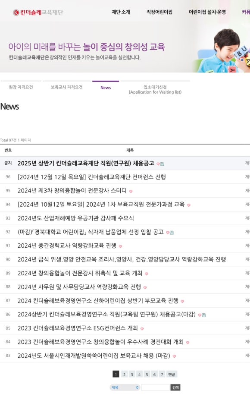Go to page 2 of the news list
This screenshot has height=400, width=250.
[125, 374]
